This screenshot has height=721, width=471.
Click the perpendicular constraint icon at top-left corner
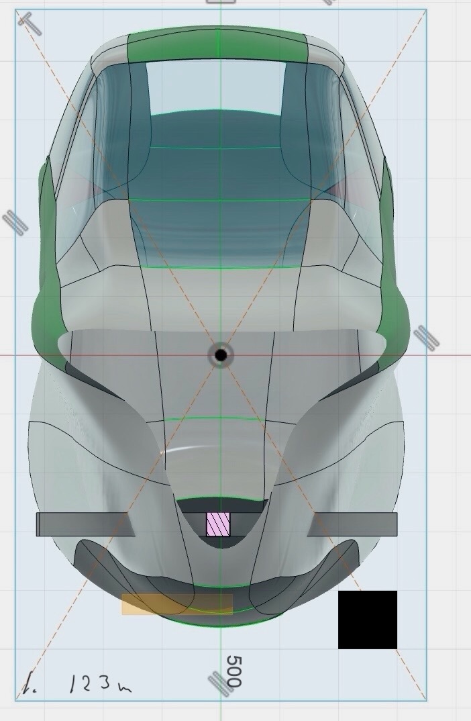[x=30, y=23]
